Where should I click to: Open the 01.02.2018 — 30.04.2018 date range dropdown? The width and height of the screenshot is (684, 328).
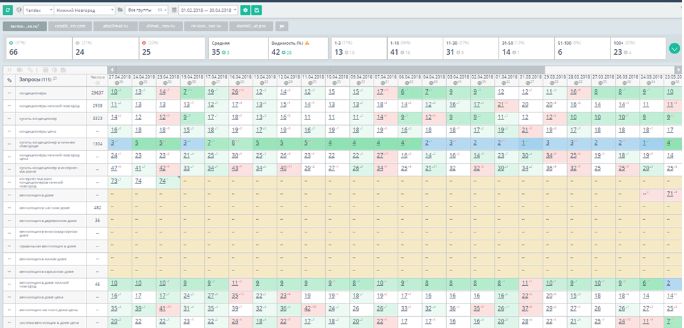(x=208, y=10)
